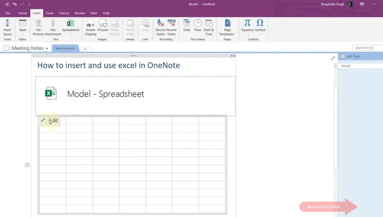Click the page list scroll up arrow
Image resolution: width=383 pixels, height=217 pixels.
coord(336,66)
